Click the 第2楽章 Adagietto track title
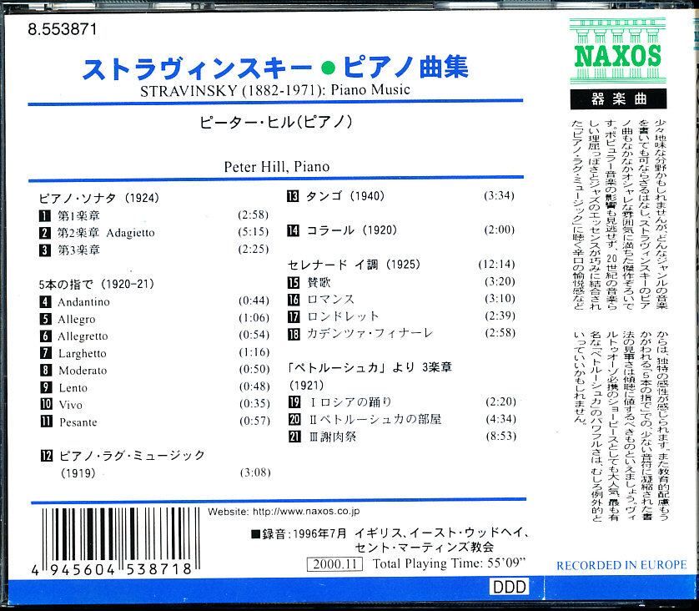This screenshot has width=699, height=611. click(x=106, y=233)
